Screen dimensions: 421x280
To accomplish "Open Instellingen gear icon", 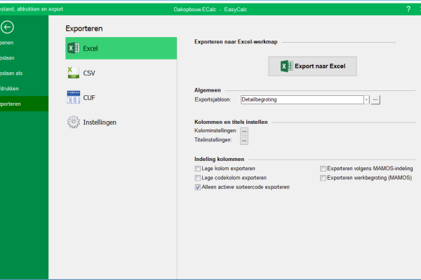I will (74, 122).
